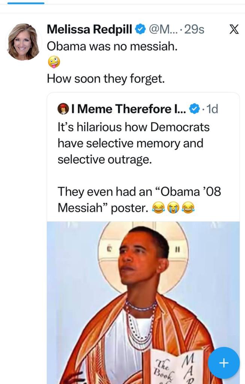245x384 pixels.
Task: Click the verified badge beside Melissa Redpill
Action: coord(140,29)
